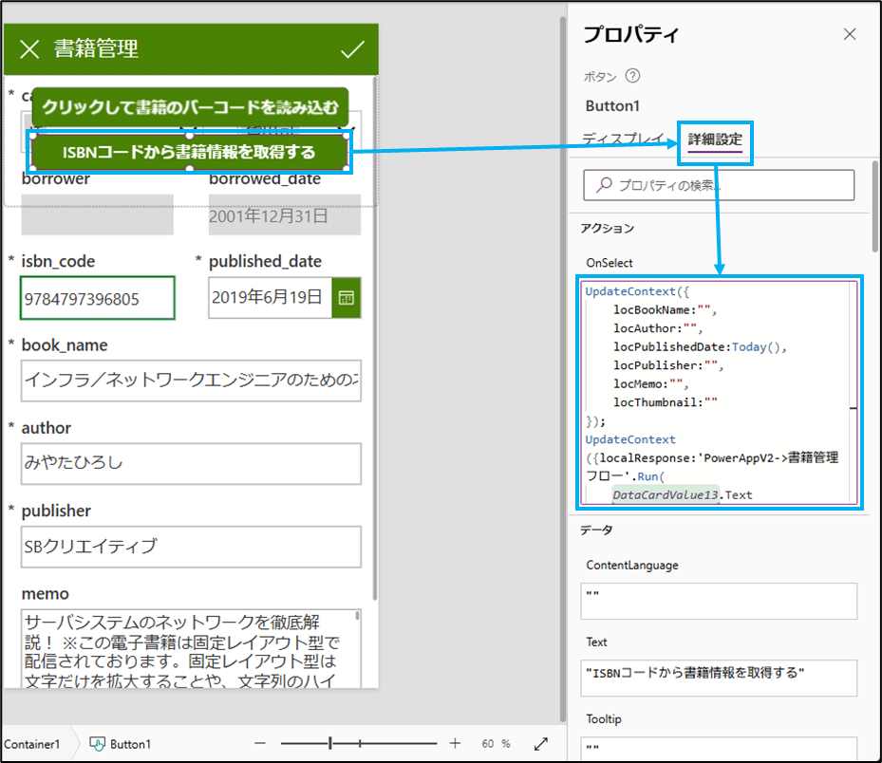Click the Button1 control name

coord(612,105)
